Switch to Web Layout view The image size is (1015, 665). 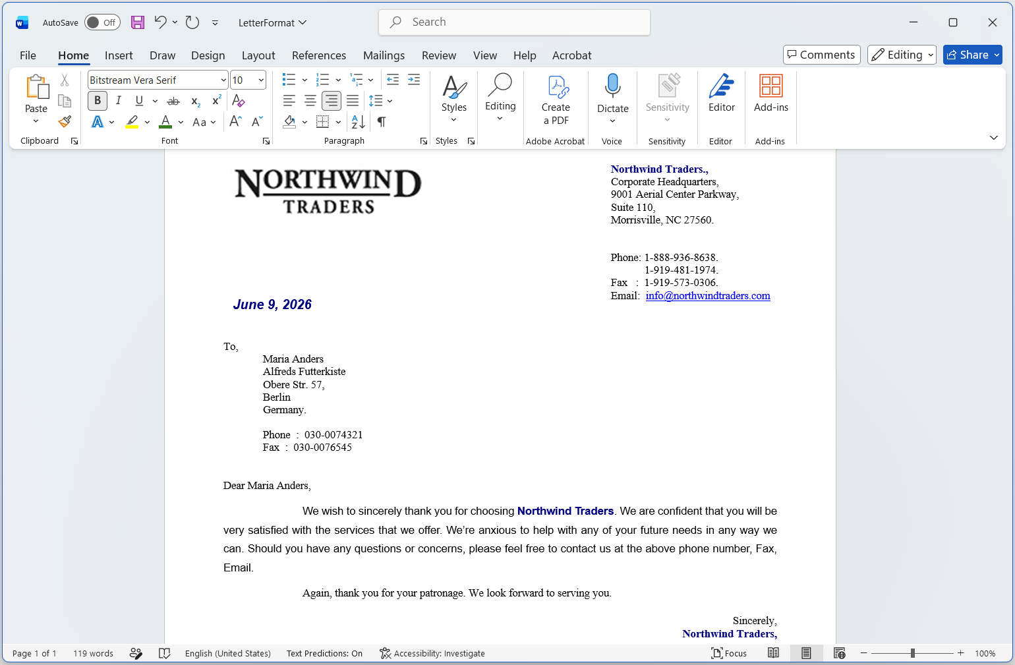[x=839, y=653]
